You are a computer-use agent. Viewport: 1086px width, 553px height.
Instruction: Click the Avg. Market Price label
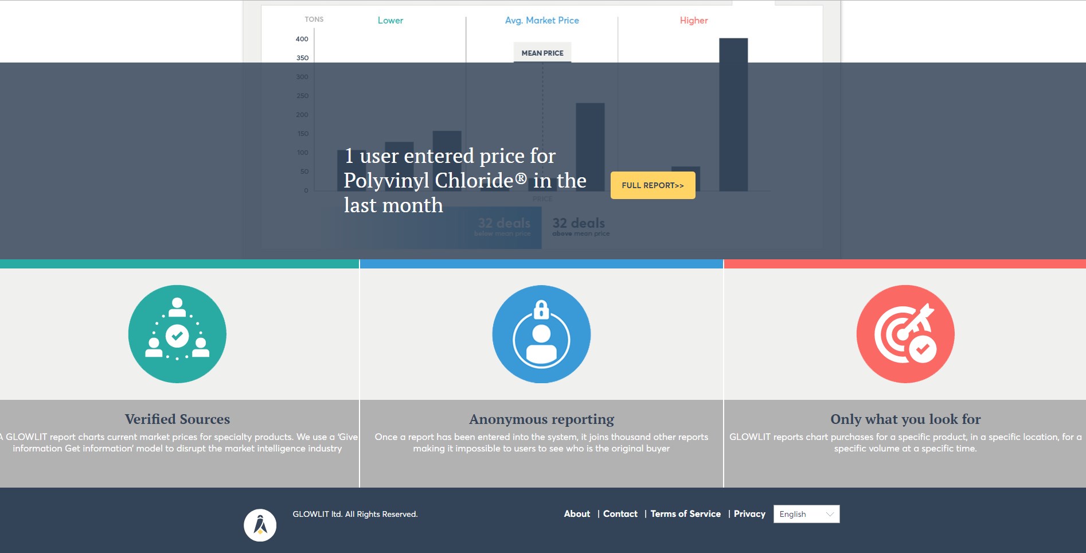pos(542,21)
